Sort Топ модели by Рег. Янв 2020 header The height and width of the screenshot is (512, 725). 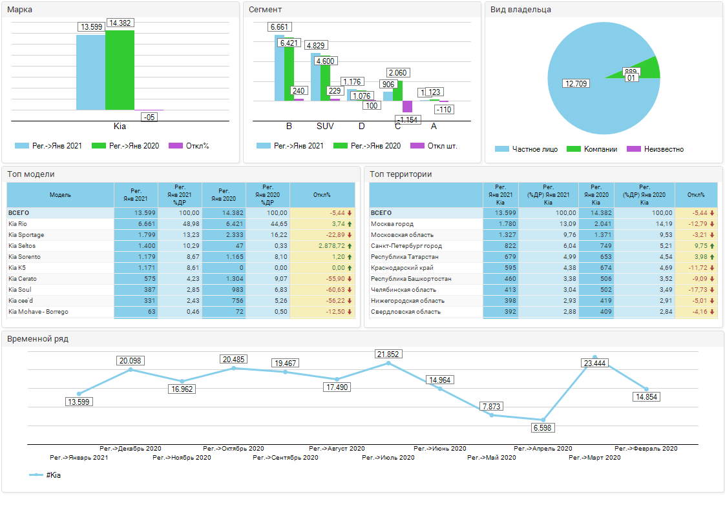tap(224, 194)
